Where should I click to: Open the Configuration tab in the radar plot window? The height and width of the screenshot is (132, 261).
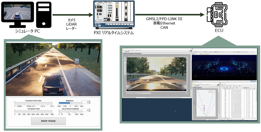200,88
